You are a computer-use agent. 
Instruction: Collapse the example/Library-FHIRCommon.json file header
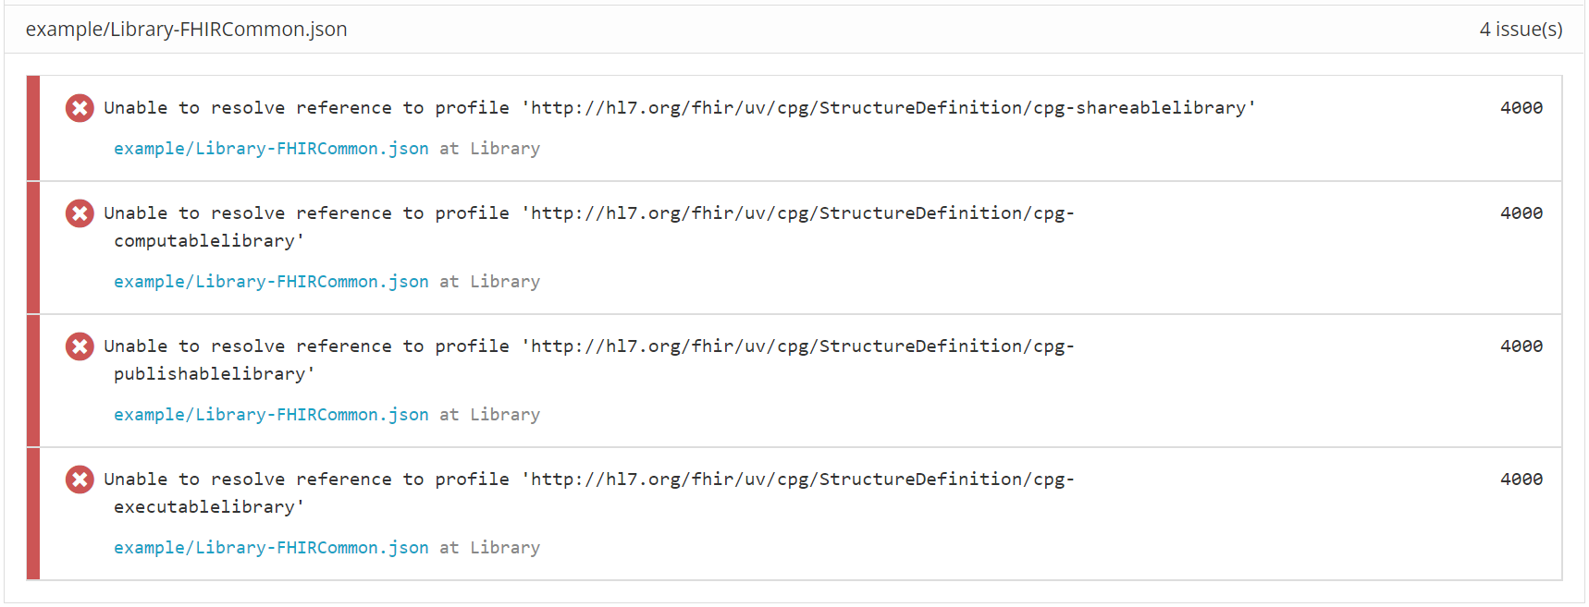click(794, 30)
